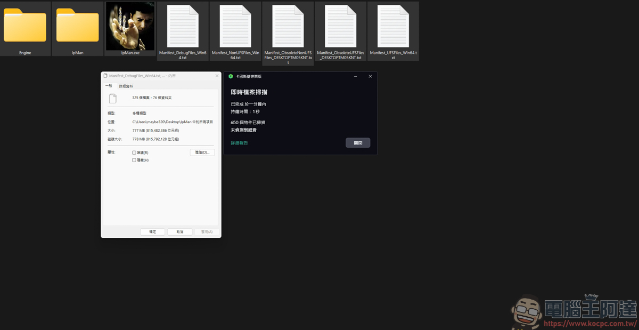Click the location path C:\Users\maybe320\Desktop\IpMan text
This screenshot has width=639, height=330.
tap(173, 122)
